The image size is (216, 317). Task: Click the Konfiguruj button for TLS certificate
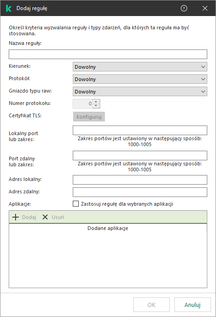point(89,117)
